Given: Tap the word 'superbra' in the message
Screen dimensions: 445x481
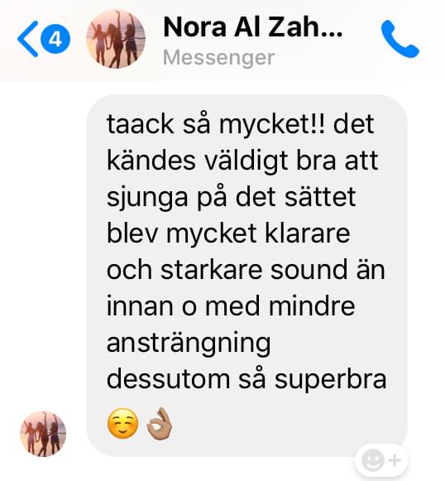Looking at the screenshot, I should [330, 380].
